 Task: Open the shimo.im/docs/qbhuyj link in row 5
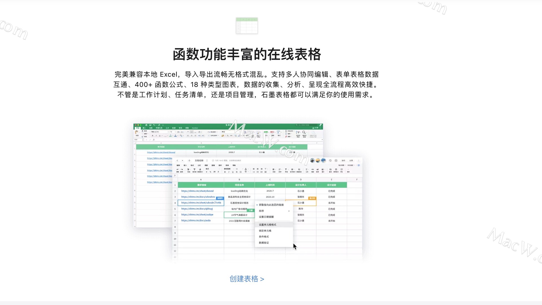point(197,209)
